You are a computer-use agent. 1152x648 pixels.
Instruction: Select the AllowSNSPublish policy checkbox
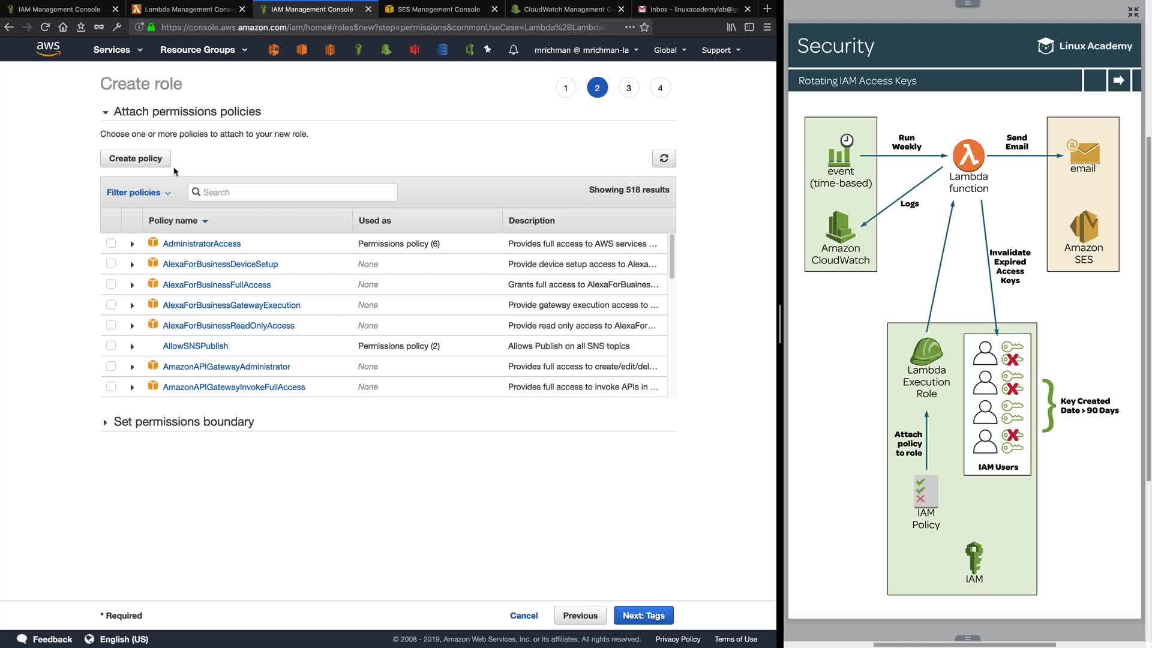pos(111,346)
